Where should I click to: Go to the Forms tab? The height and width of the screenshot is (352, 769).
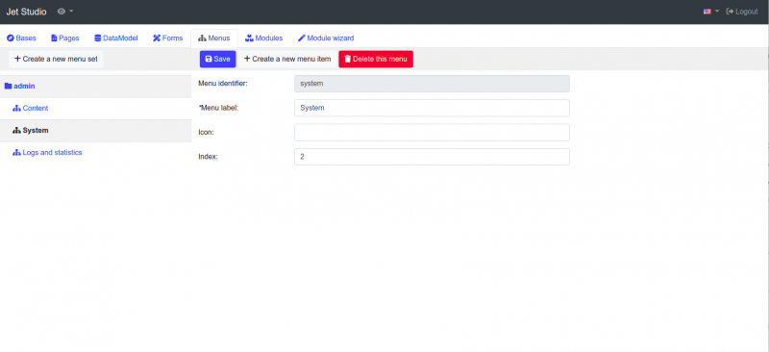167,38
